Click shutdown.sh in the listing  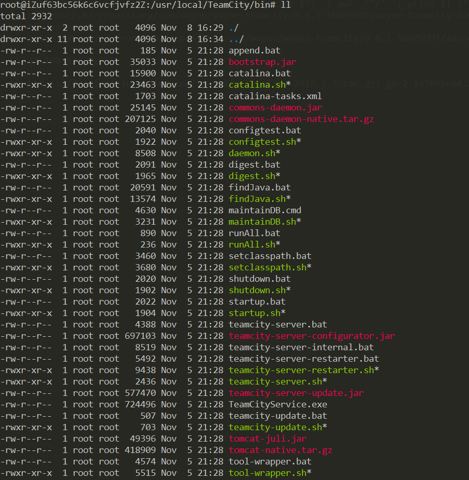click(257, 291)
